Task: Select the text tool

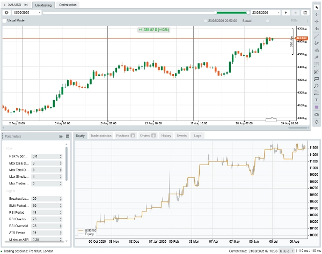Action: pyautogui.click(x=317, y=100)
